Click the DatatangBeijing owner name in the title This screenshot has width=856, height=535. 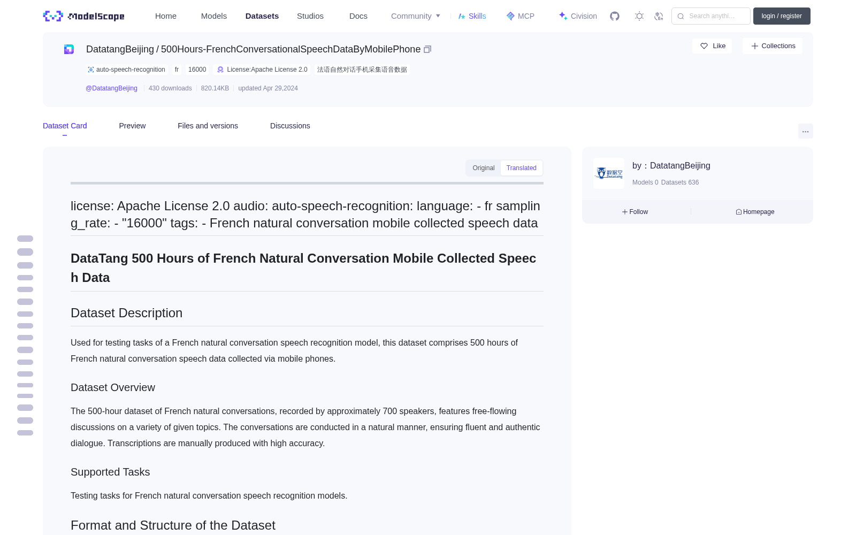click(x=120, y=49)
